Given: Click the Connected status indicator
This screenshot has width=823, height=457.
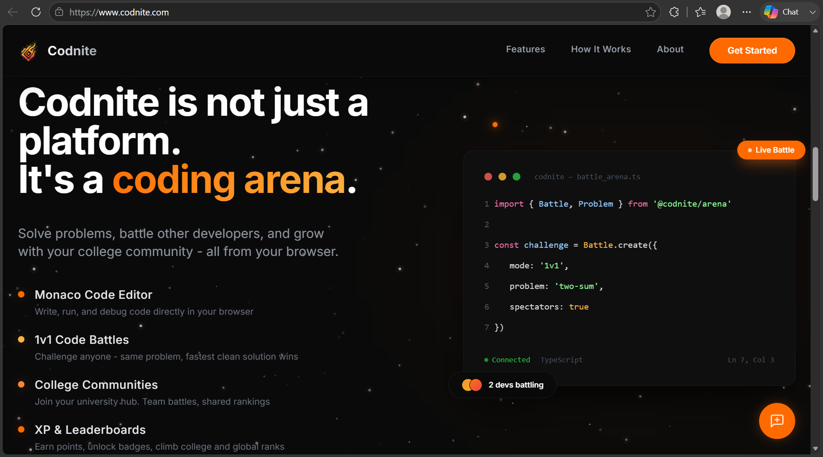Looking at the screenshot, I should click(x=507, y=360).
